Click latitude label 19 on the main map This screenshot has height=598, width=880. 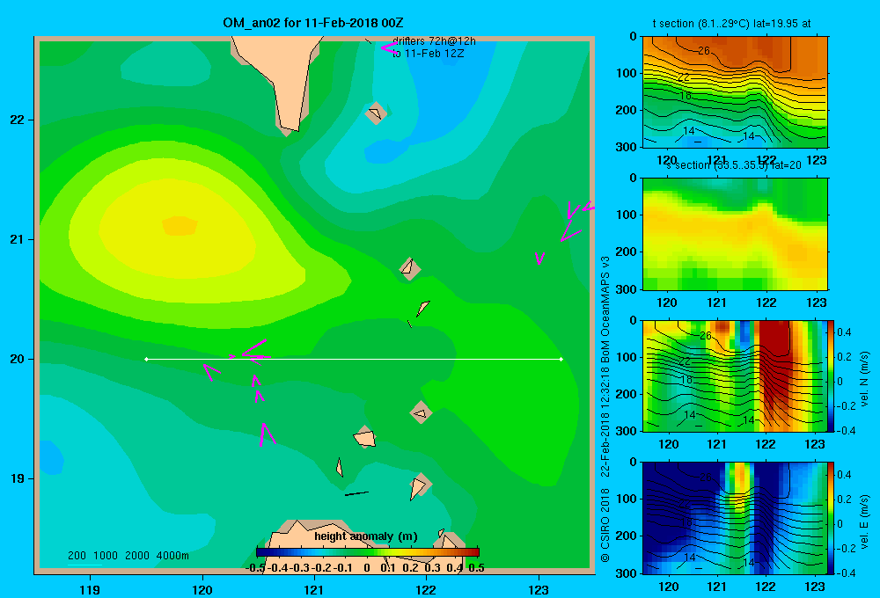pos(18,478)
